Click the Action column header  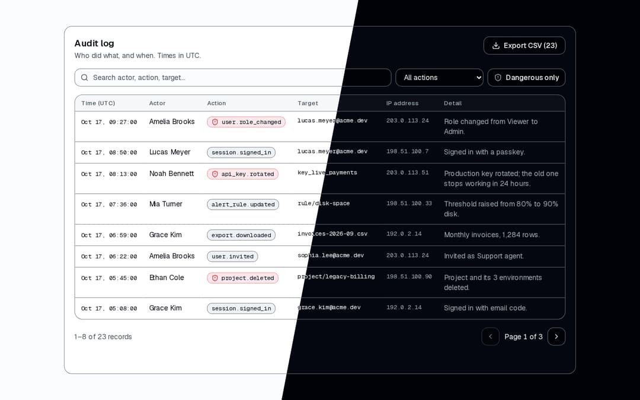tap(216, 103)
